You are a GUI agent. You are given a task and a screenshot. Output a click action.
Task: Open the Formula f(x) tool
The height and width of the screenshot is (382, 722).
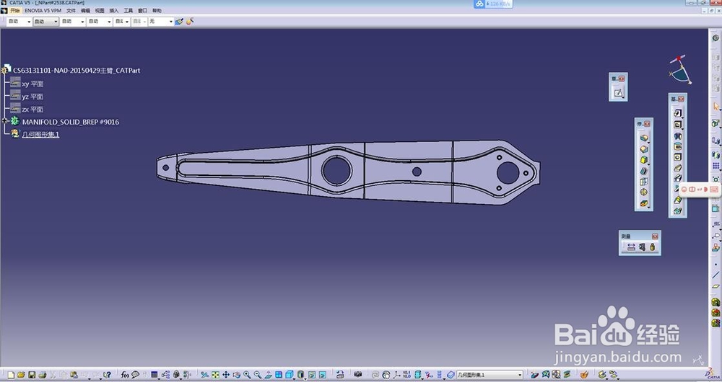(125, 375)
